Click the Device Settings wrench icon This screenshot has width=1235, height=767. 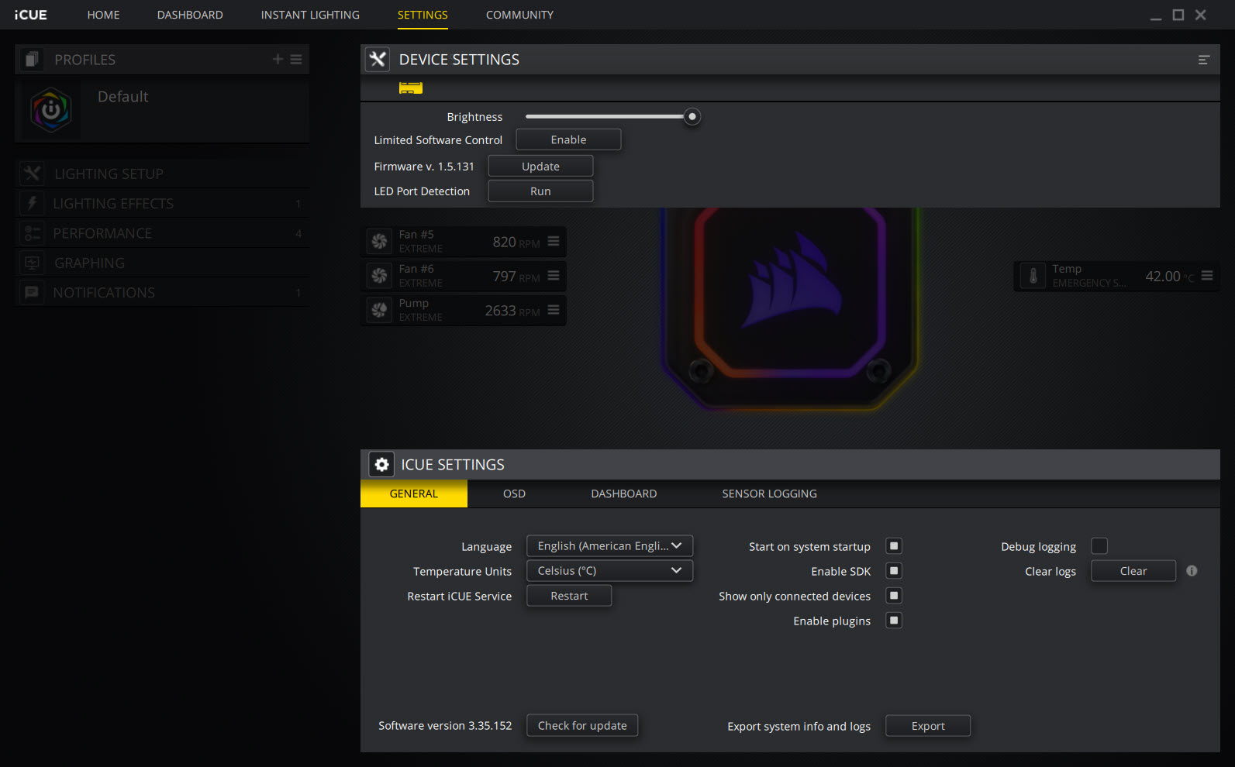click(x=378, y=60)
